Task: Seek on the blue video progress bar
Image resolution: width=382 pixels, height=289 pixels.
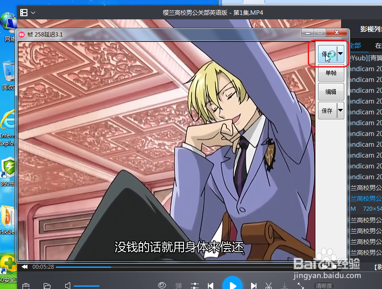Action: (x=175, y=267)
